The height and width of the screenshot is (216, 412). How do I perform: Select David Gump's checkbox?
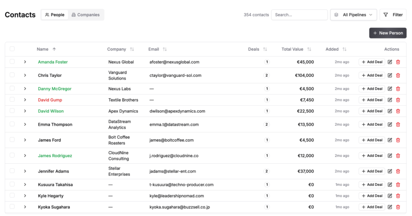12,99
